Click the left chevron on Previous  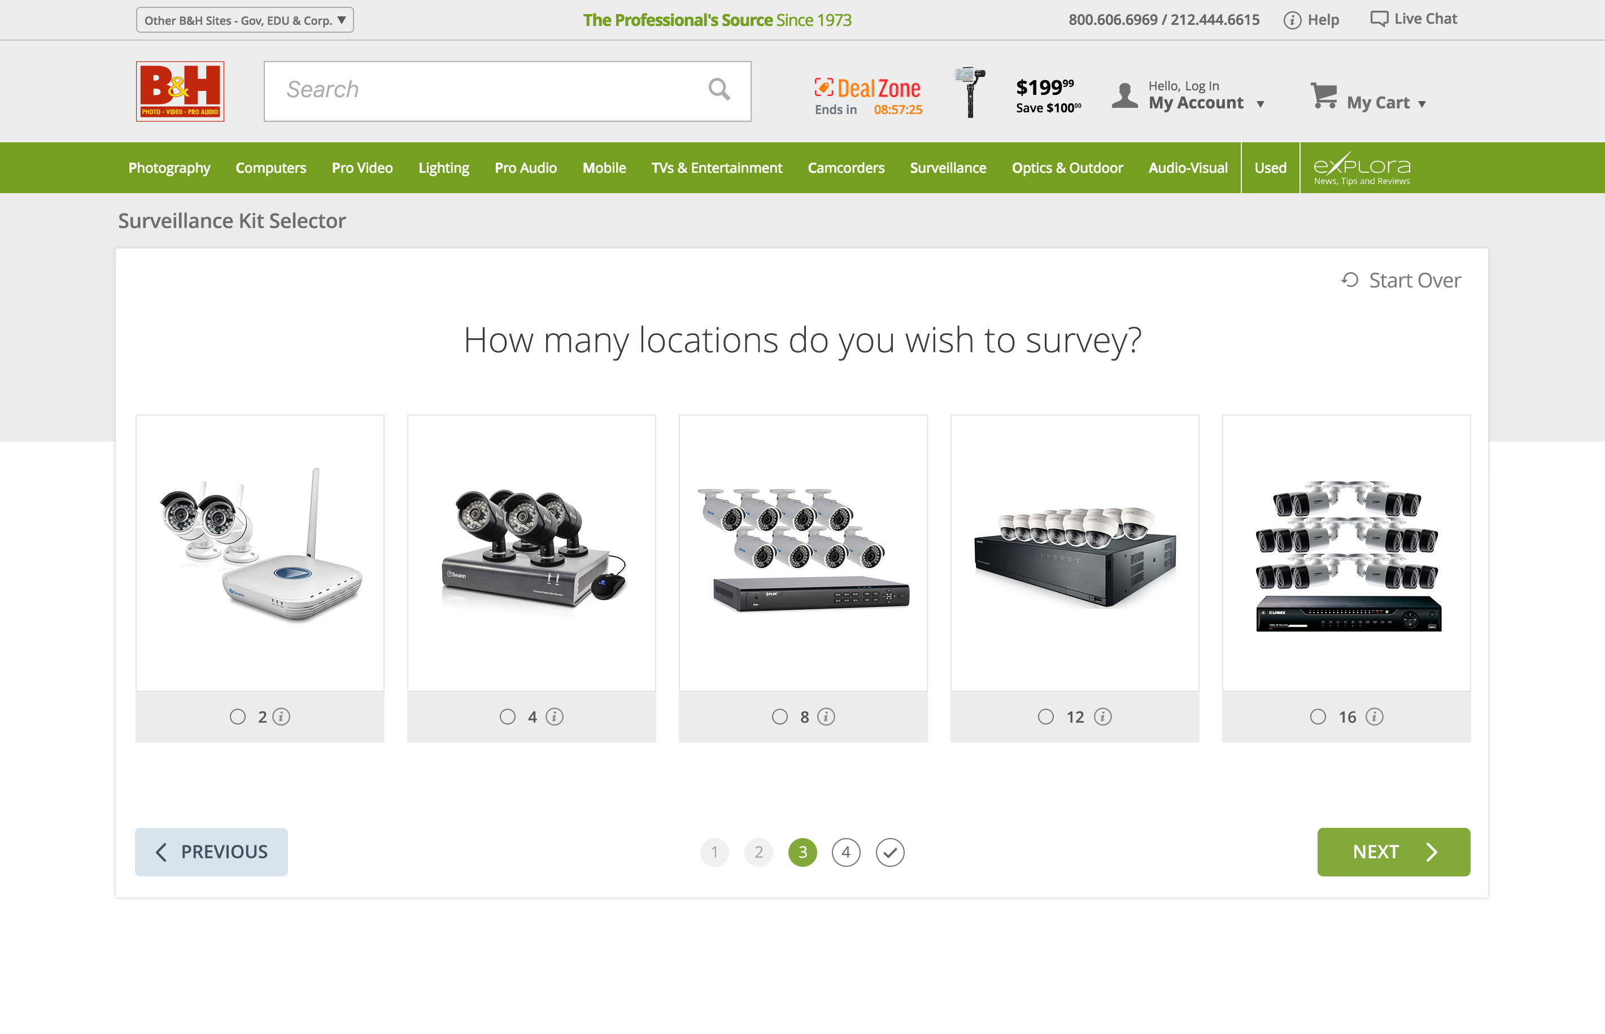161,852
